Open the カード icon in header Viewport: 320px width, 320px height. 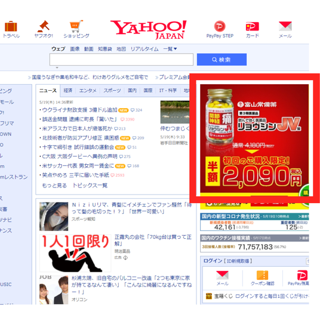click(x=253, y=26)
